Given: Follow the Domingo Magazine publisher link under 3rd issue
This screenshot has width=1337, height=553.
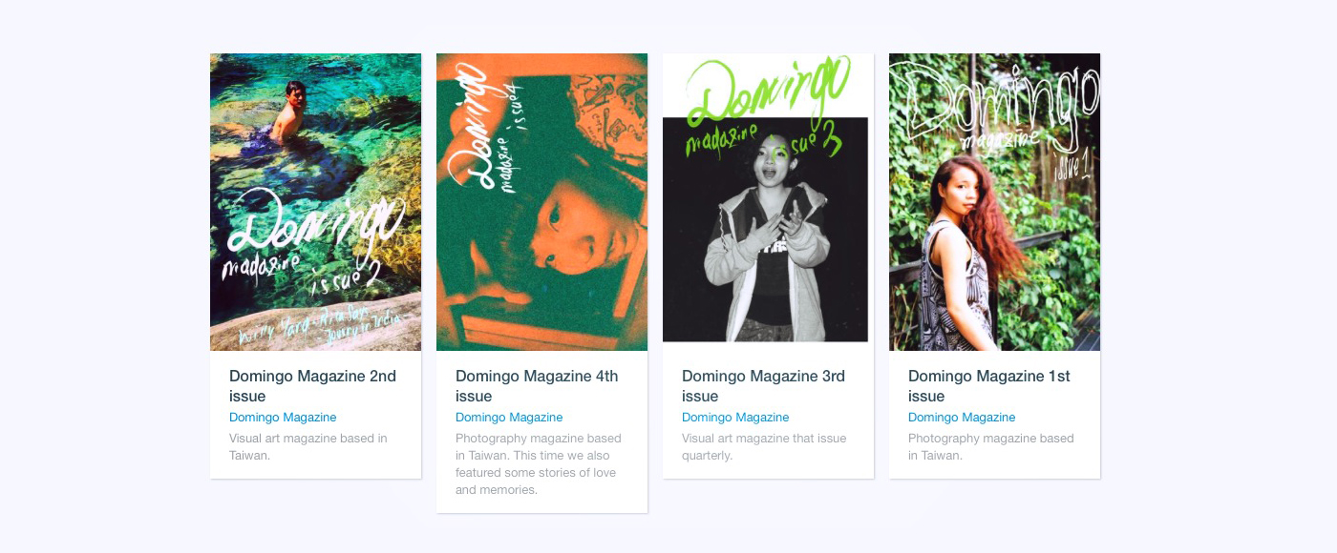Looking at the screenshot, I should [x=735, y=418].
